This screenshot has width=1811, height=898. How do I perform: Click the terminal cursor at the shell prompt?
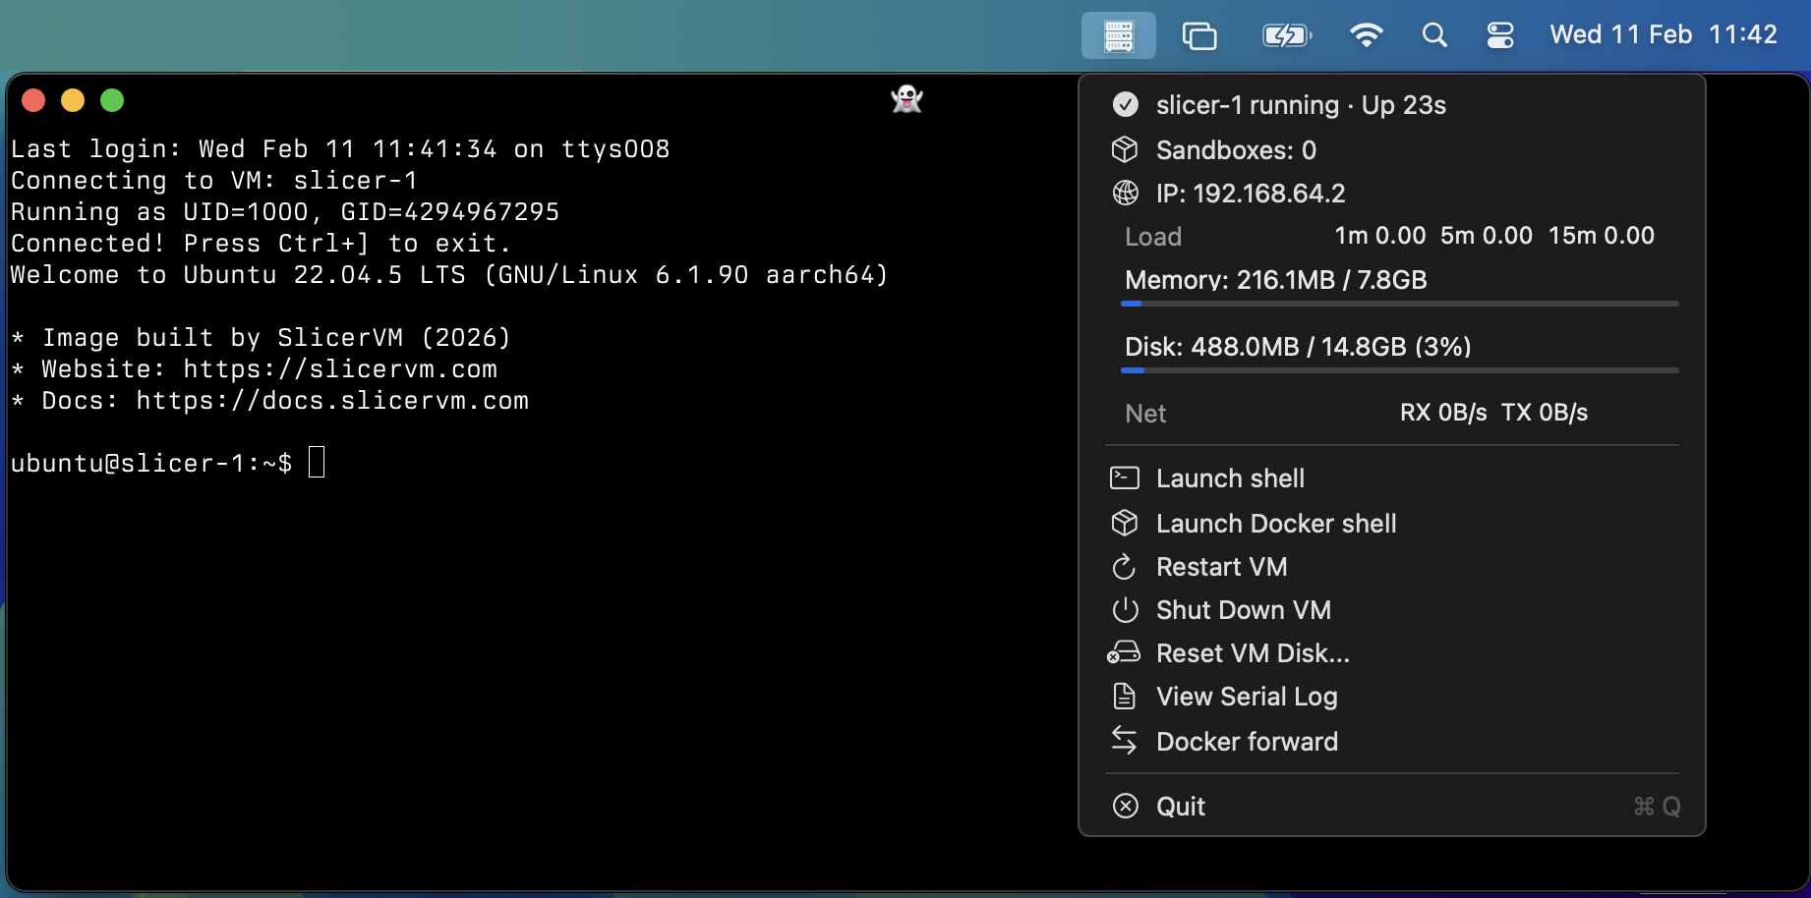click(316, 462)
